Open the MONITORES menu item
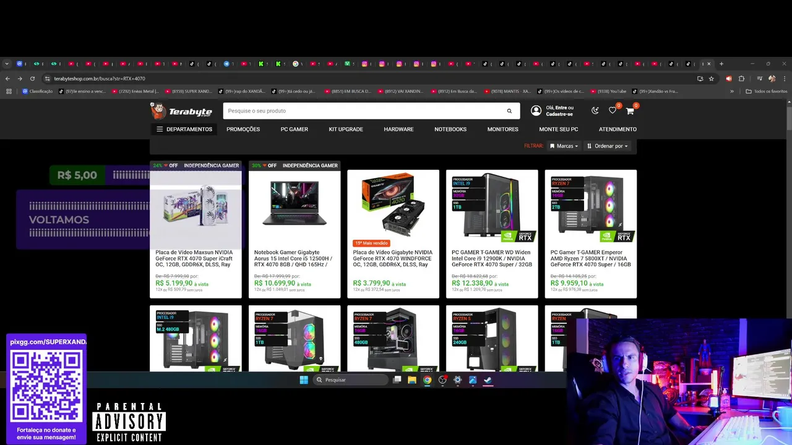792x445 pixels. (x=502, y=129)
